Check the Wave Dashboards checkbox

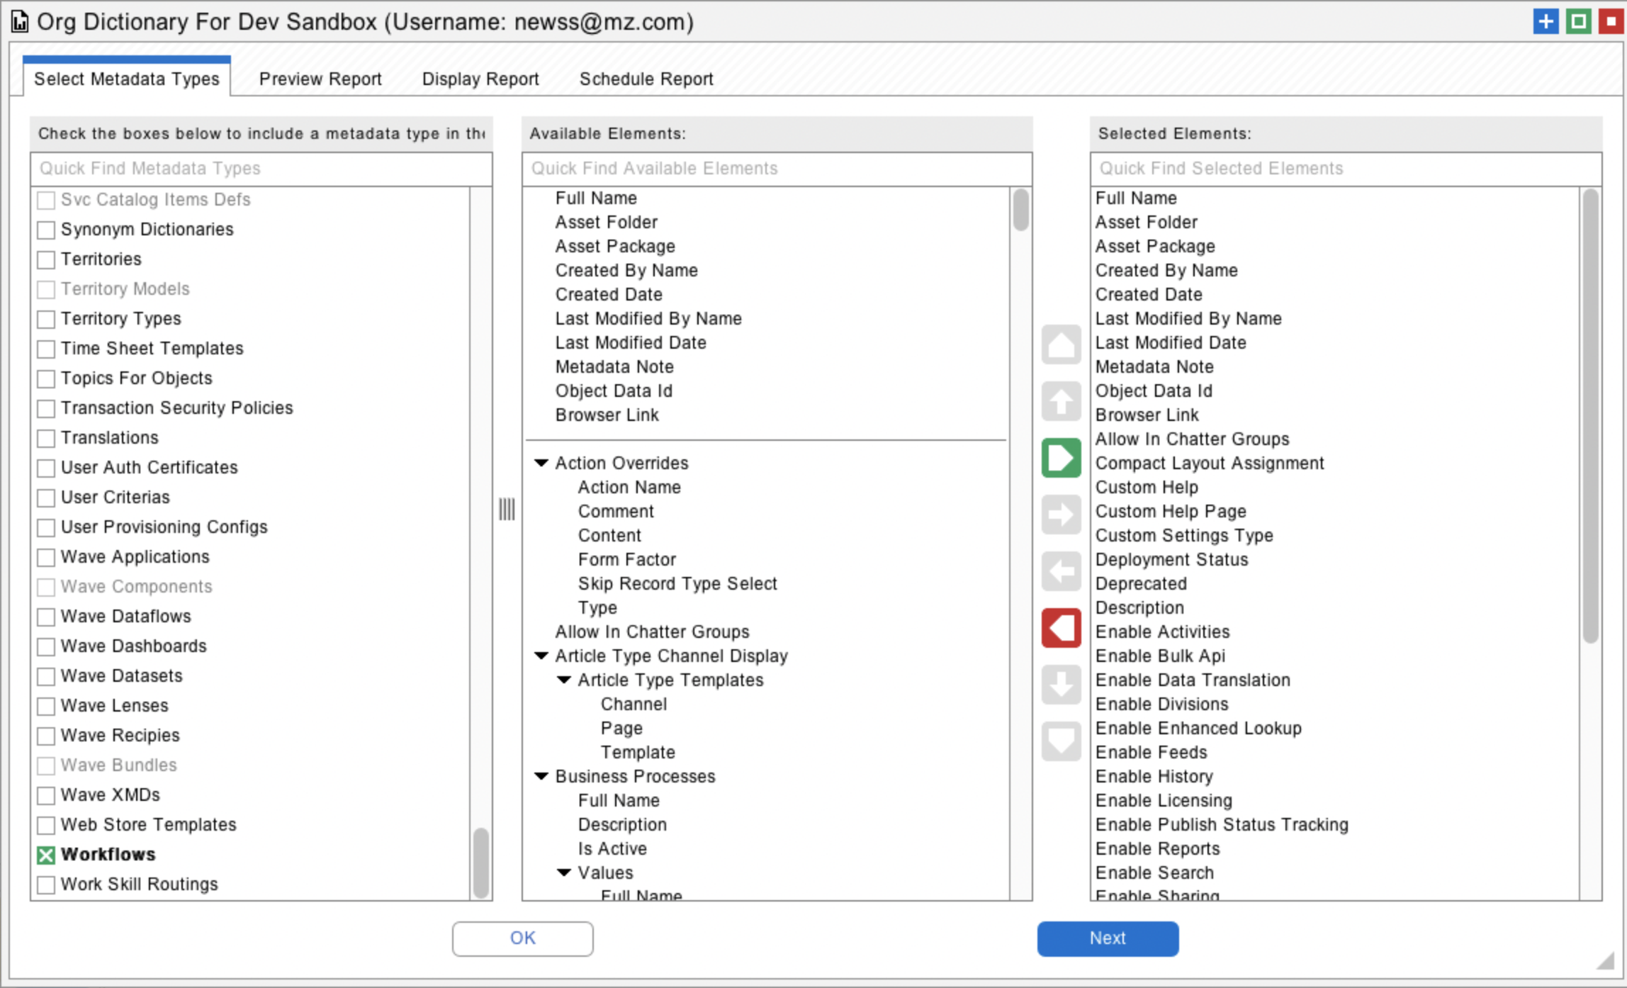pos(46,646)
